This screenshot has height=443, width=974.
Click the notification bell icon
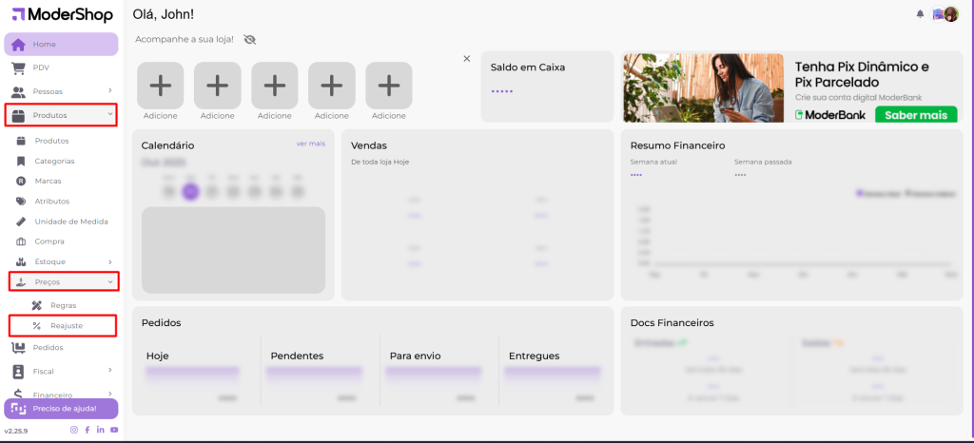tap(920, 14)
